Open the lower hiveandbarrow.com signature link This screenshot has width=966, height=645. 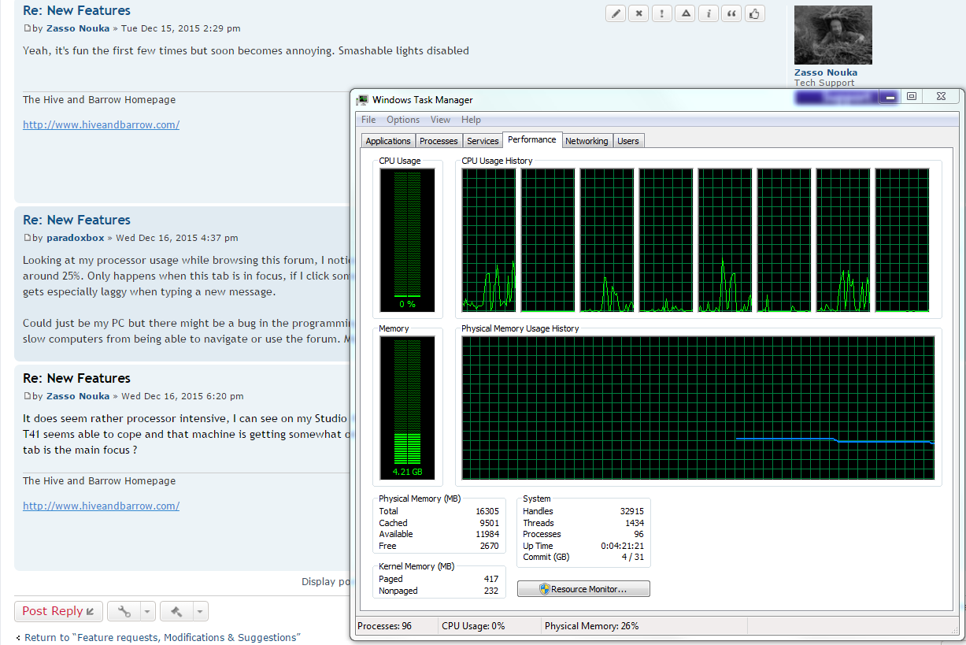pos(101,506)
